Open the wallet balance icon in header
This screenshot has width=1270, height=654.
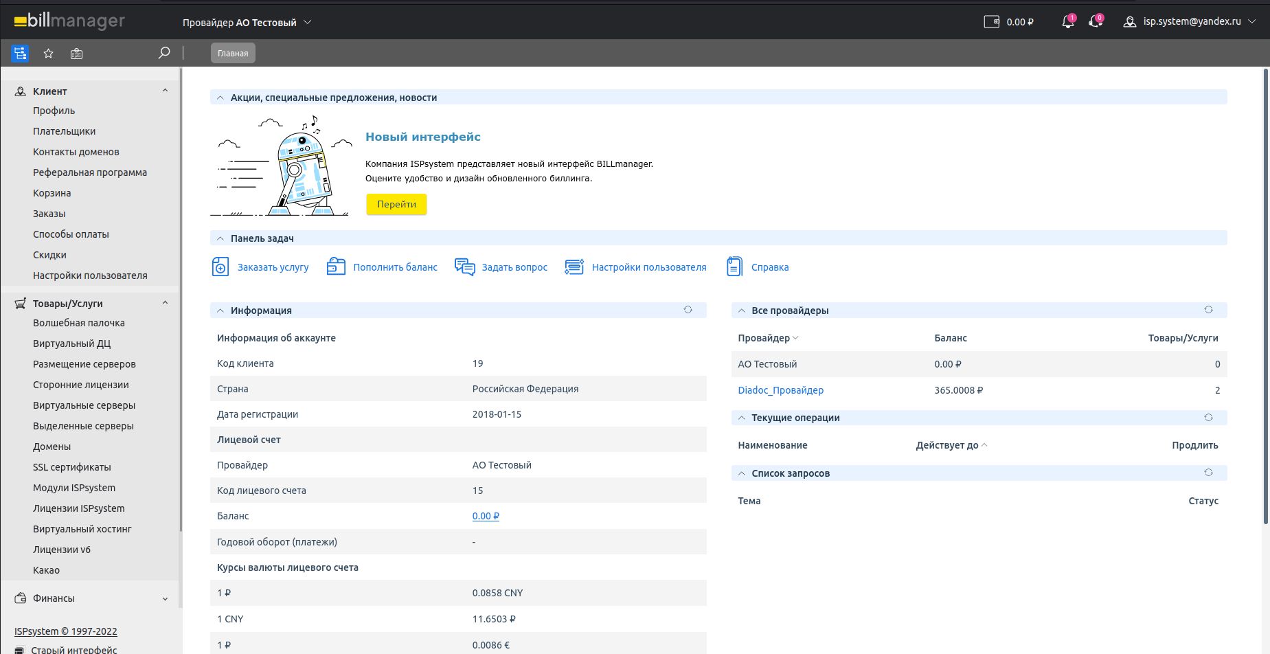pos(991,22)
